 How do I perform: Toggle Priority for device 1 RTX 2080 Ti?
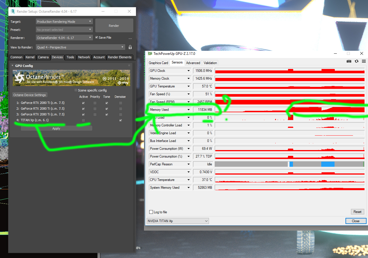coord(95,103)
